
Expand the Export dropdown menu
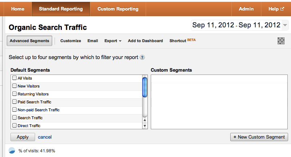pyautogui.click(x=113, y=41)
